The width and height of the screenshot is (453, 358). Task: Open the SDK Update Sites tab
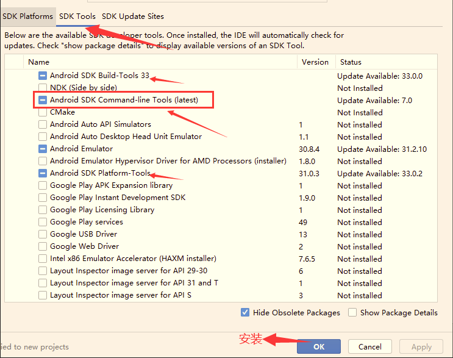point(132,16)
